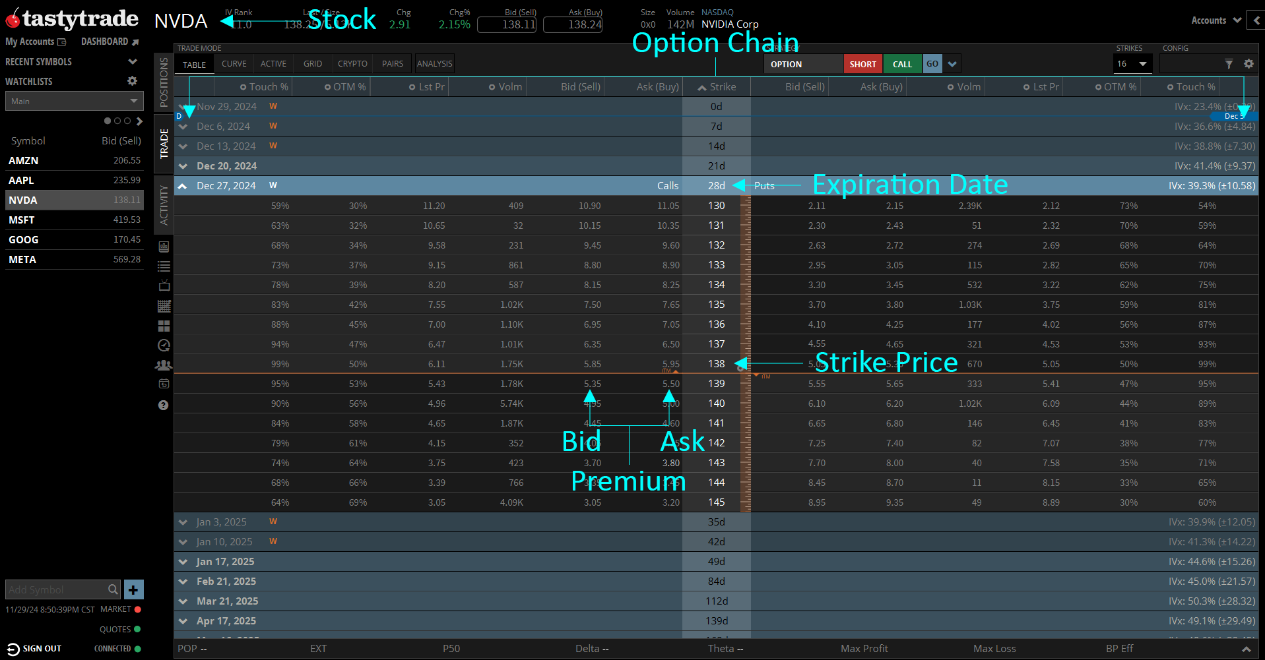The width and height of the screenshot is (1265, 660).
Task: Toggle calls side Touch % column marker
Action: [243, 87]
